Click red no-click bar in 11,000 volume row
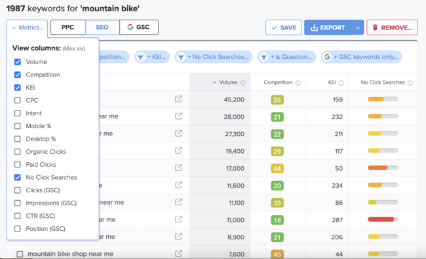 (x=383, y=219)
